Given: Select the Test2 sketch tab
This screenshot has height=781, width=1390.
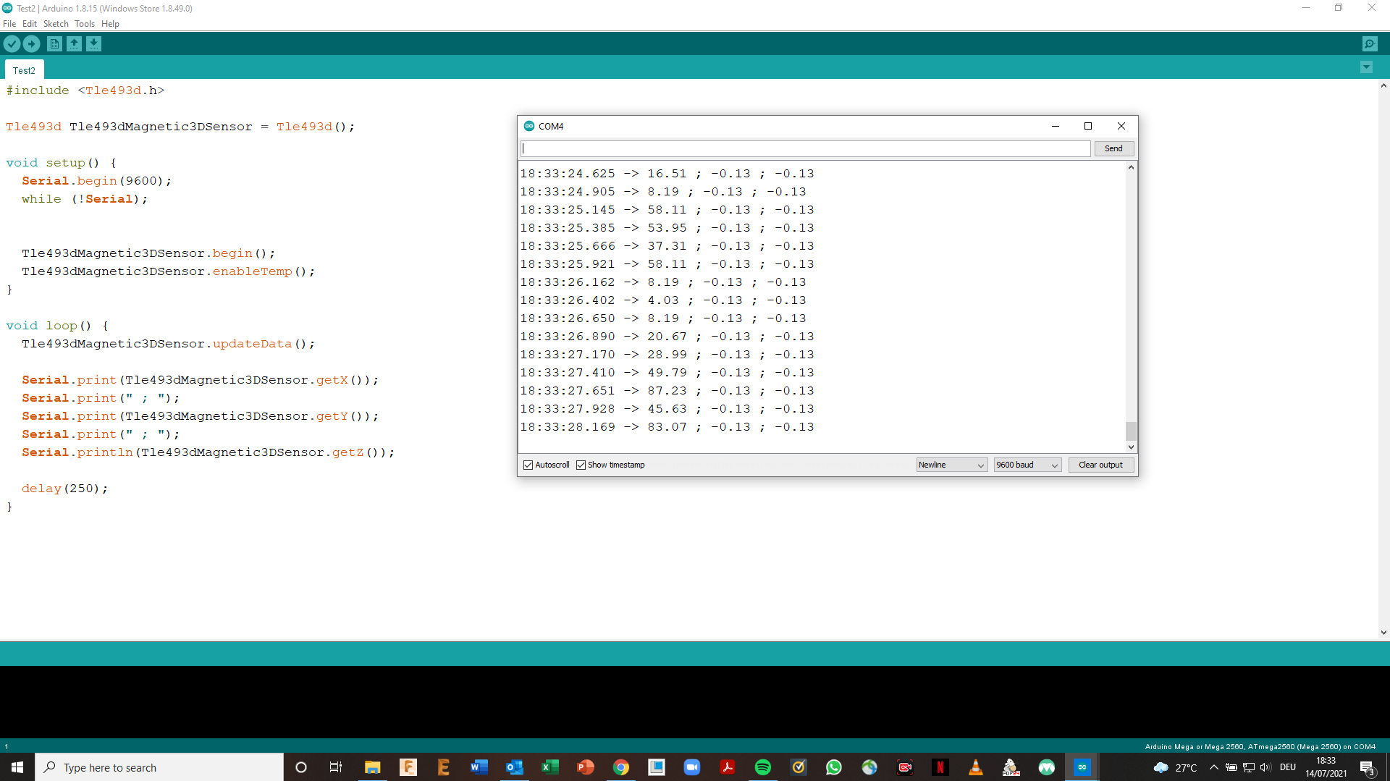Looking at the screenshot, I should click(24, 69).
